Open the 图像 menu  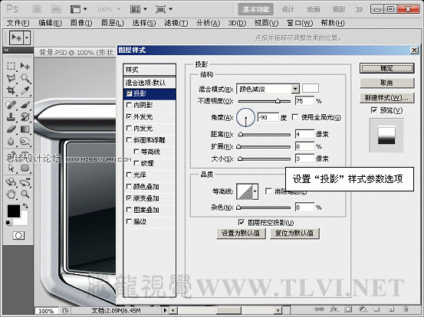pyautogui.click(x=81, y=23)
